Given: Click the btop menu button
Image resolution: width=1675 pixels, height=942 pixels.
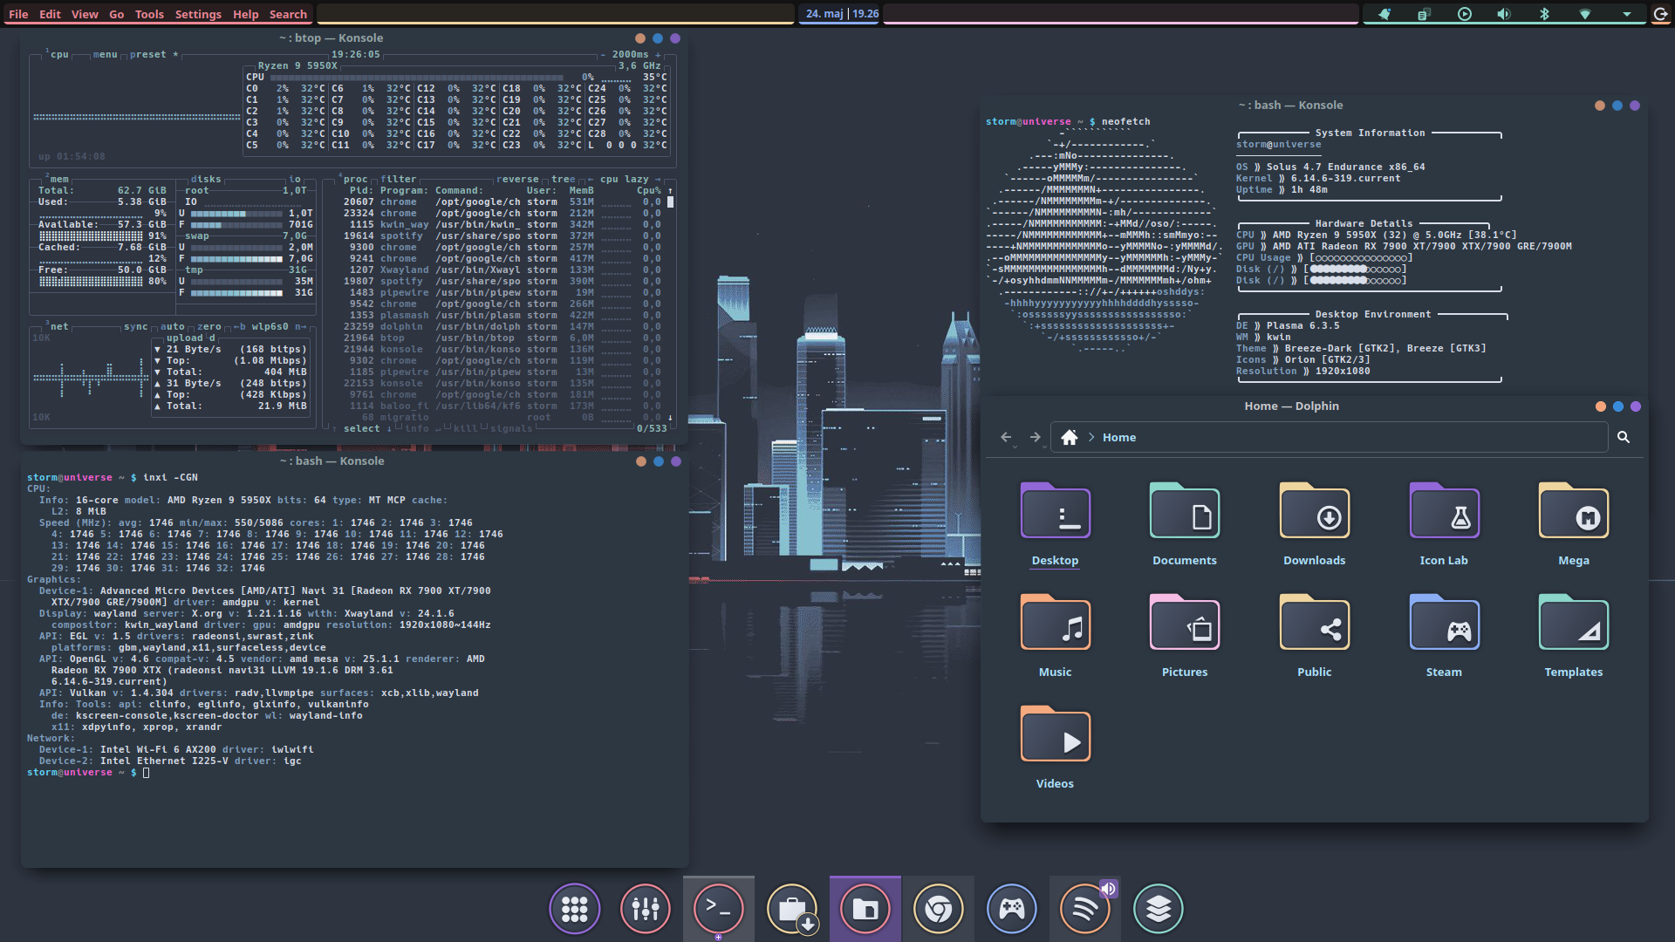Looking at the screenshot, I should (105, 54).
